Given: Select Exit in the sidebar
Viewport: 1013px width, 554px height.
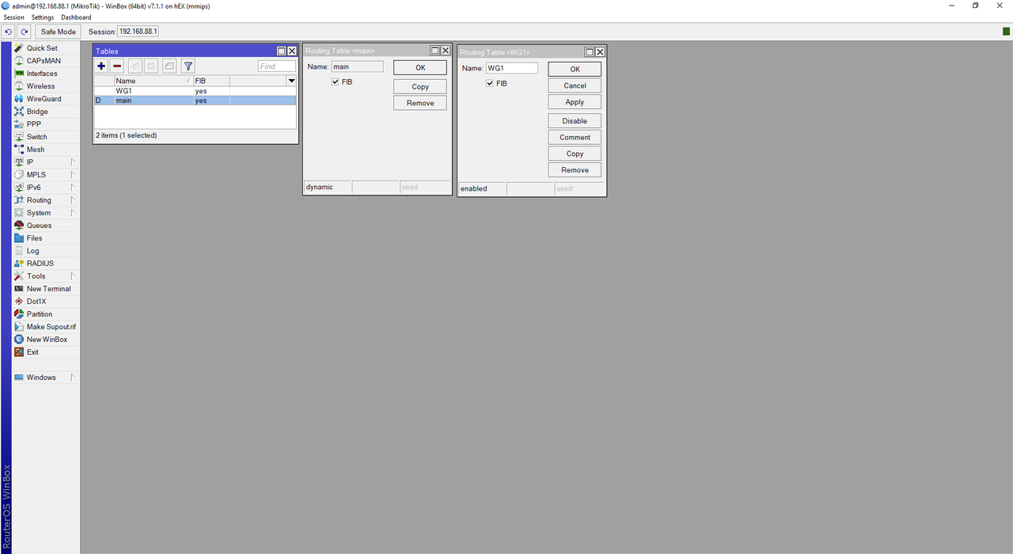Looking at the screenshot, I should click(46, 352).
